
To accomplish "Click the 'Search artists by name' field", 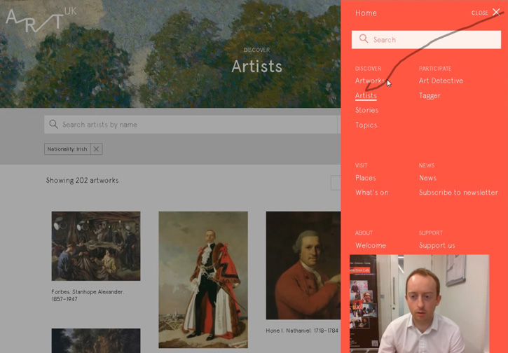I will [191, 125].
